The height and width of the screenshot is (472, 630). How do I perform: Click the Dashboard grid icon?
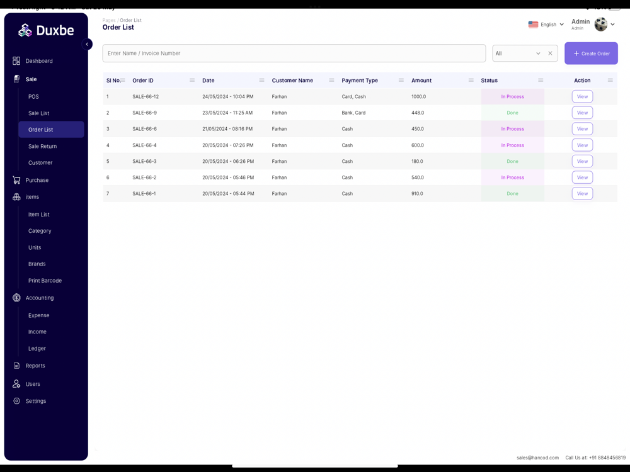tap(16, 60)
